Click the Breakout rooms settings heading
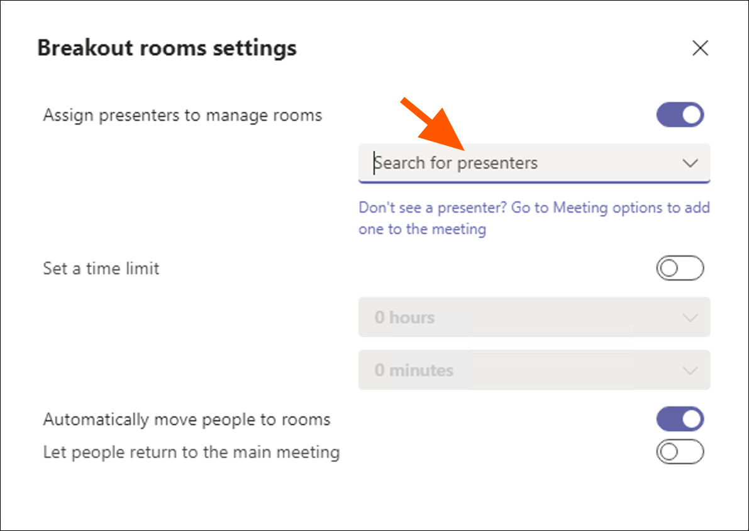The width and height of the screenshot is (749, 531). 167,48
